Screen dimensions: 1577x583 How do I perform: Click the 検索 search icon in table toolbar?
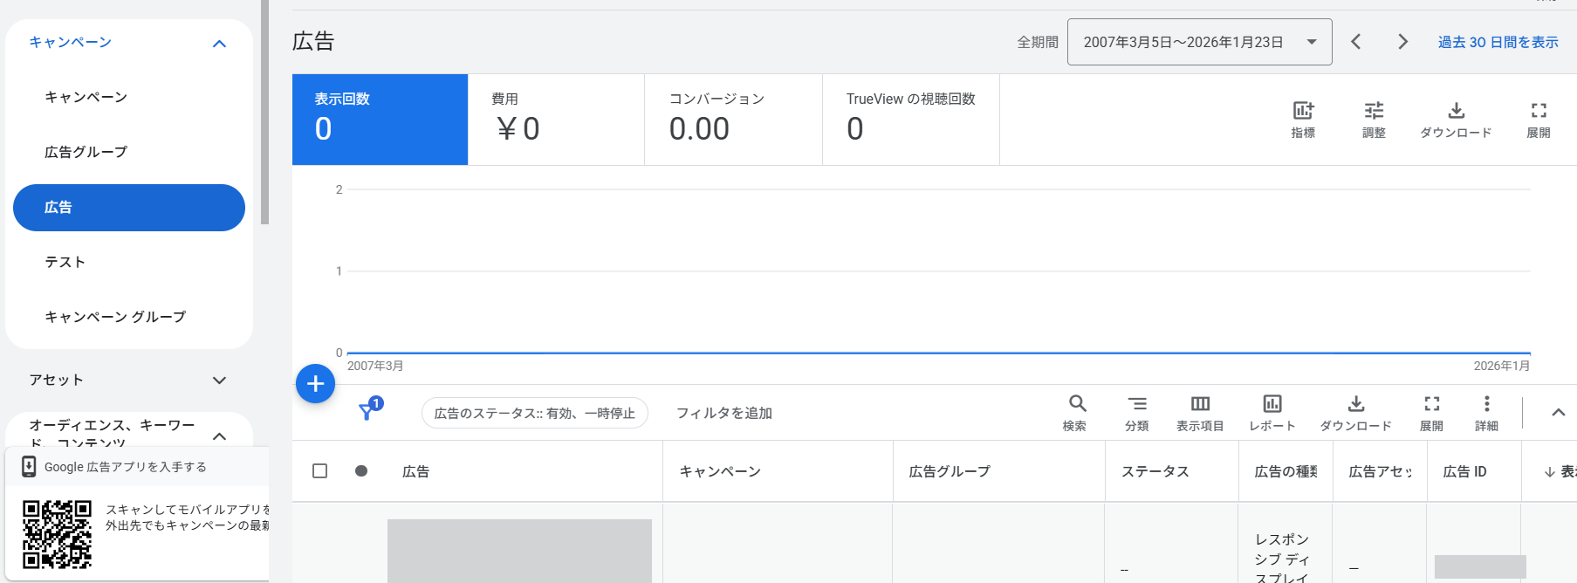click(1077, 411)
